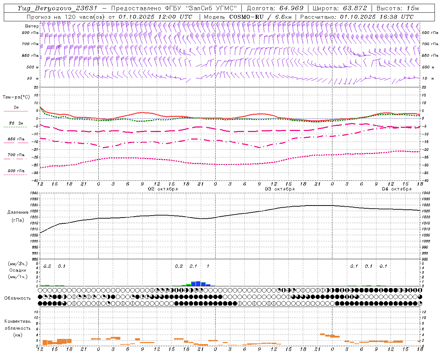440x352 pixels.
Task: Click the '(мм/1ч.)' precipitation unit label
Action: pos(18,277)
